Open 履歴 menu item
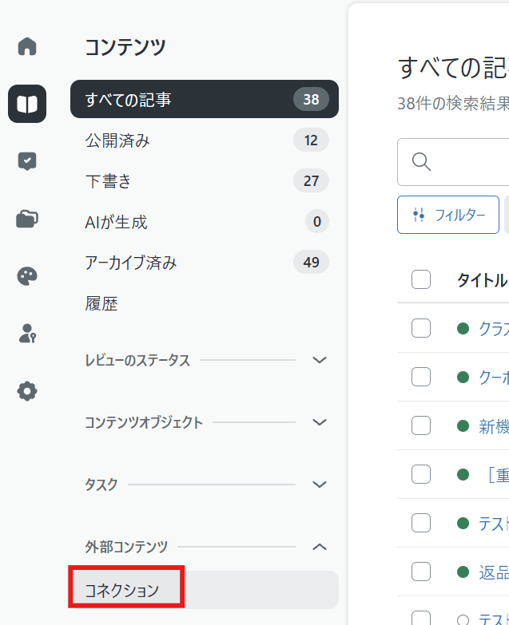Screen dimensions: 509x625 pos(205,303)
